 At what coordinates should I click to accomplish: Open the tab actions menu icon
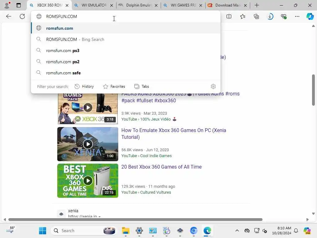click(19, 5)
